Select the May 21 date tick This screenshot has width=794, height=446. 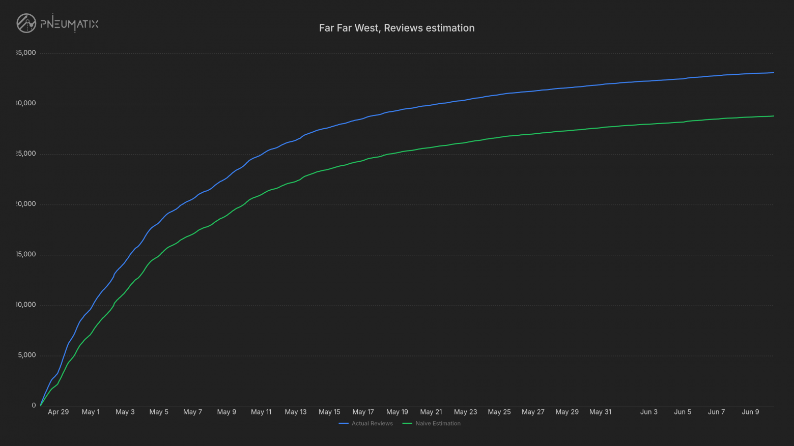pos(431,412)
